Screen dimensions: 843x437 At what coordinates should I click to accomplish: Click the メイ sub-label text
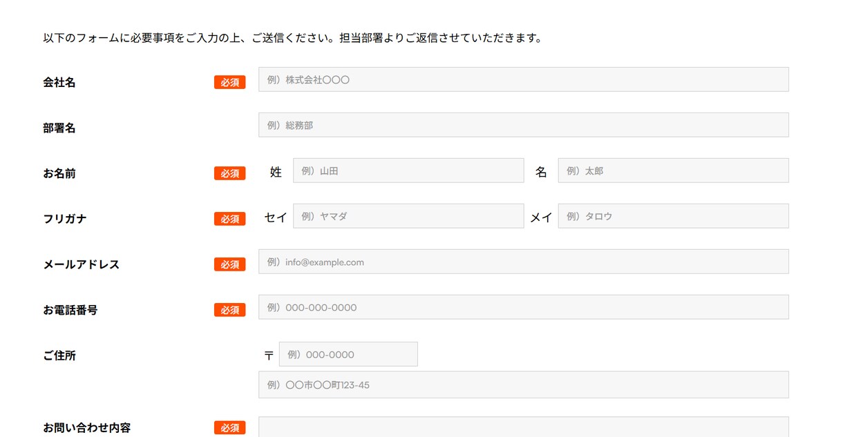point(541,217)
